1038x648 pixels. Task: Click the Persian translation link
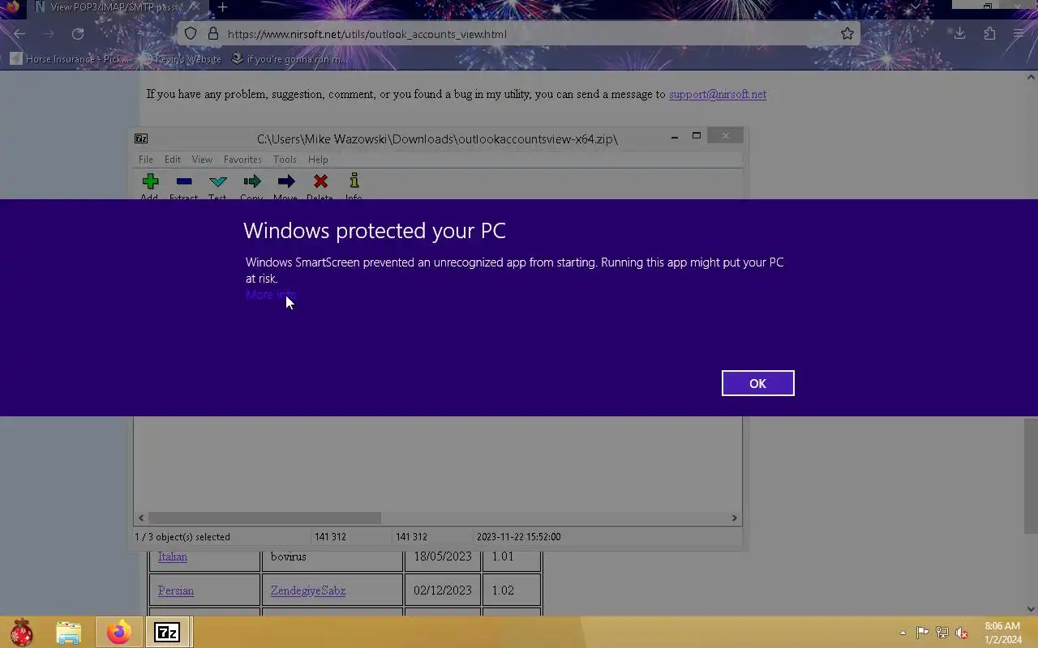[x=176, y=590]
